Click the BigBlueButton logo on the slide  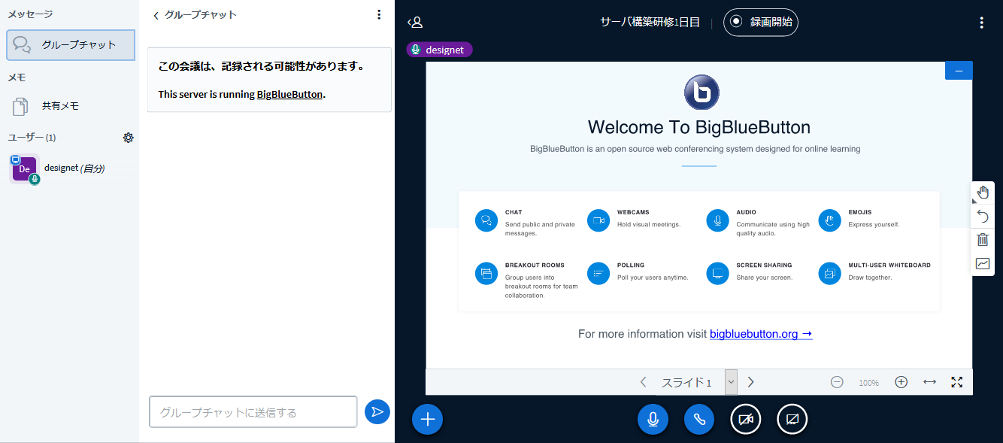[x=702, y=93]
